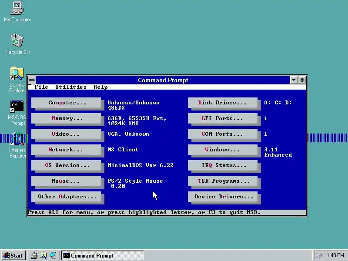Click the '3.11 Enhanced' Windows value
Viewport: 348px width, 261px height.
click(x=278, y=152)
